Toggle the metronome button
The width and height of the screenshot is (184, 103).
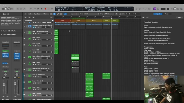click(158, 9)
